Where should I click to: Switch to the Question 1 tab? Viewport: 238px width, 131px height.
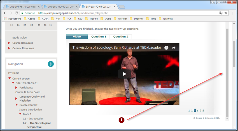pyautogui.click(x=99, y=37)
